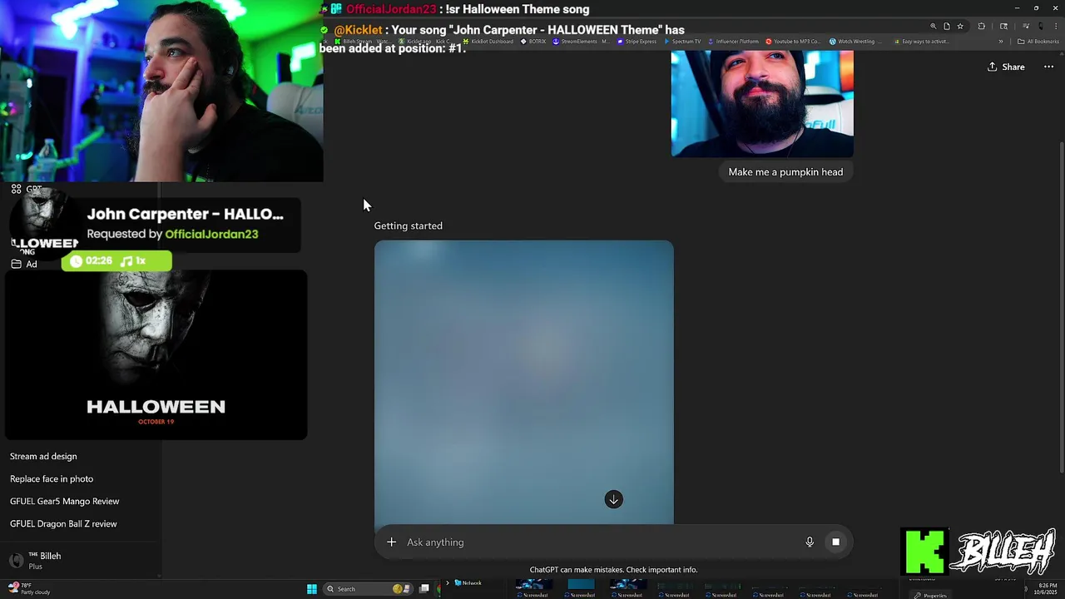Open the Influencer Platform bookmark
This screenshot has height=599, width=1065.
click(x=733, y=42)
